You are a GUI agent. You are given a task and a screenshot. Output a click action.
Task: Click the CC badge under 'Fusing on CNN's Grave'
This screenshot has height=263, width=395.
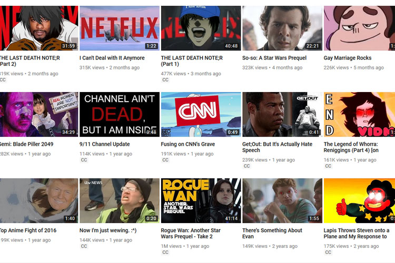(x=165, y=160)
